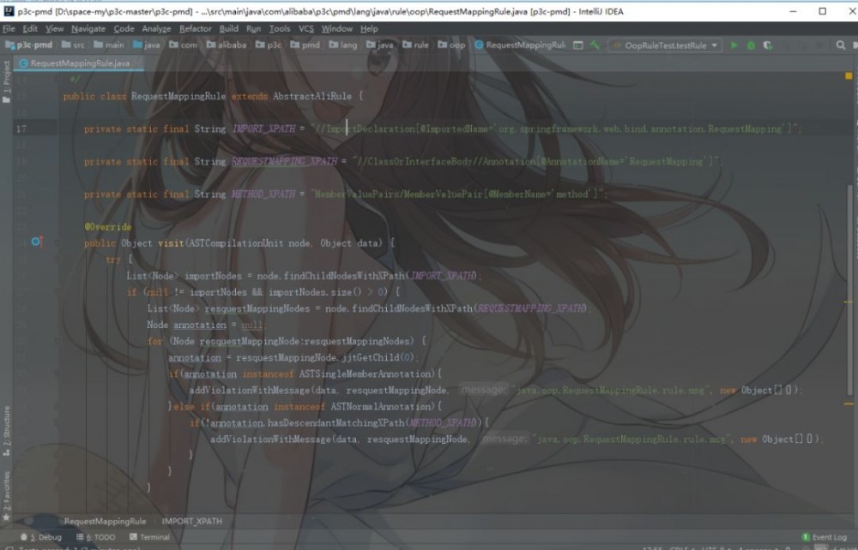Open the VCS menu
Screen dimensions: 858x550
[x=306, y=28]
